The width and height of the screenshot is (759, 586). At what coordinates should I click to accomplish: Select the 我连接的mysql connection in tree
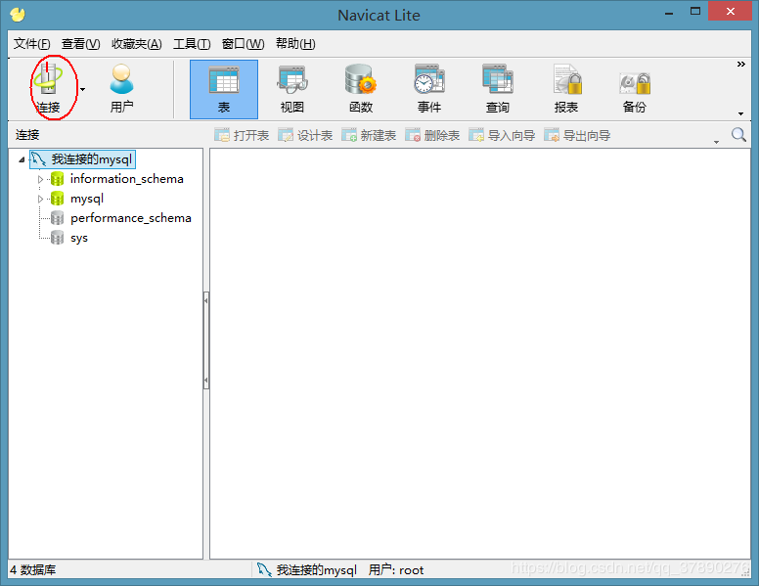point(82,159)
